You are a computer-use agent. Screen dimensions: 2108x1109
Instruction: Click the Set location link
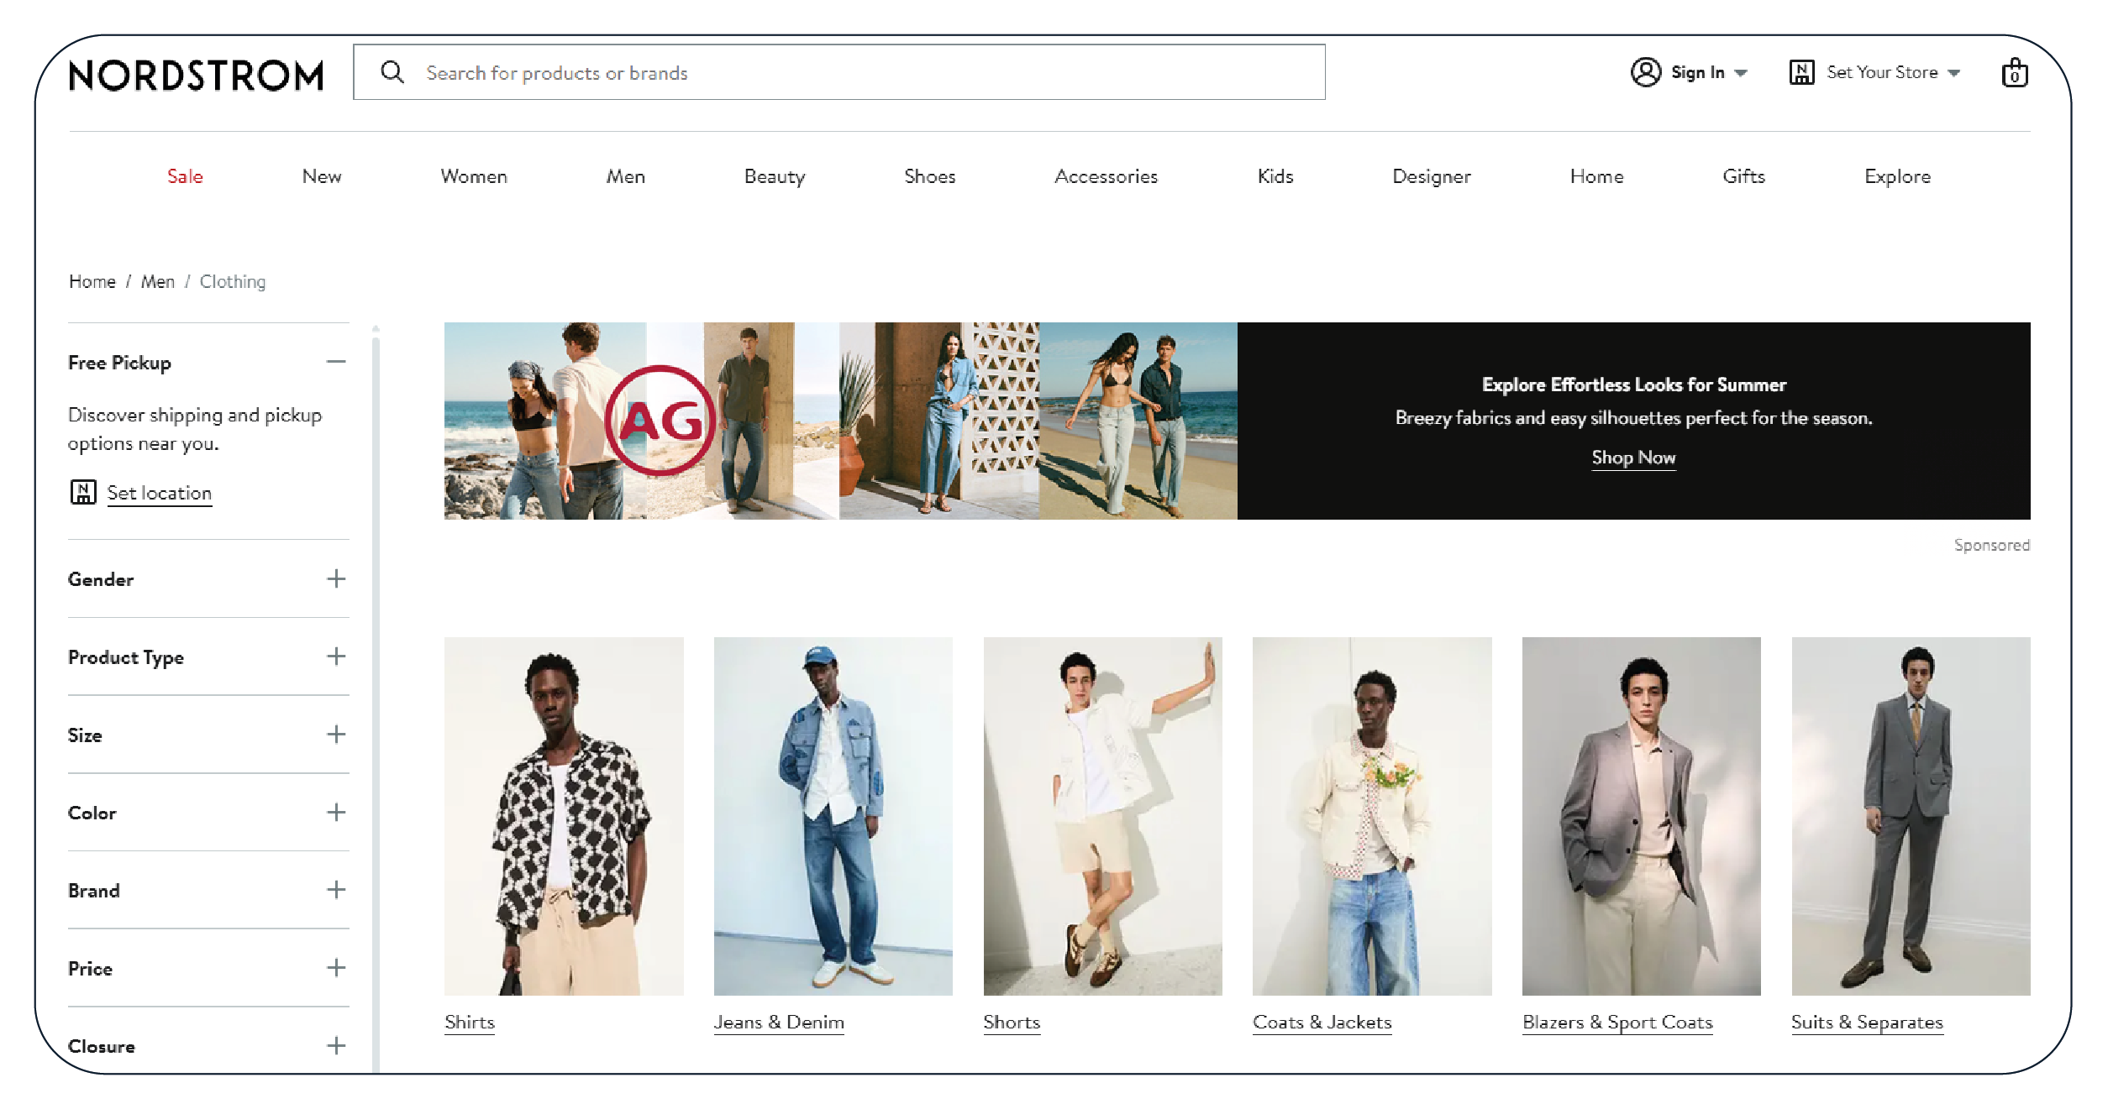point(160,493)
